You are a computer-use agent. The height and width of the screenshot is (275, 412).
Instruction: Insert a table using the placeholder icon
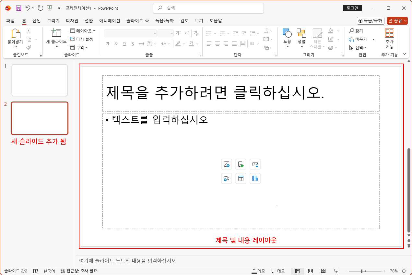click(x=241, y=178)
